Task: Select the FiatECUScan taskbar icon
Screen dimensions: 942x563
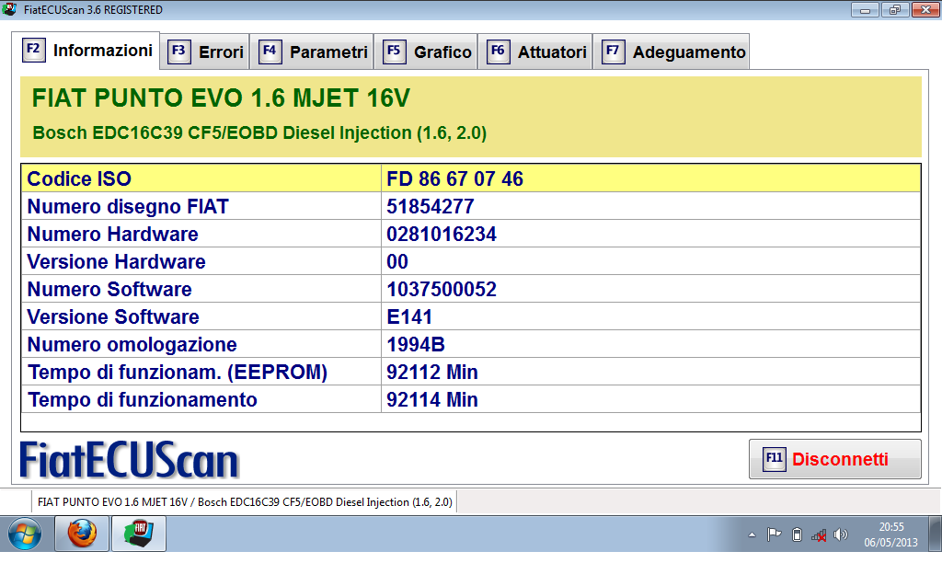Action: click(x=139, y=534)
